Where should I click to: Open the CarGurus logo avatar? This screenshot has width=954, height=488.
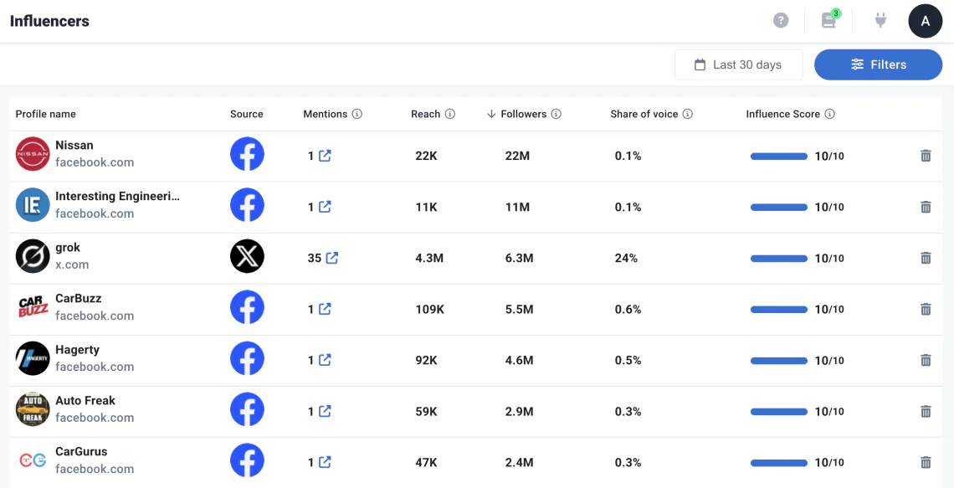pyautogui.click(x=33, y=460)
